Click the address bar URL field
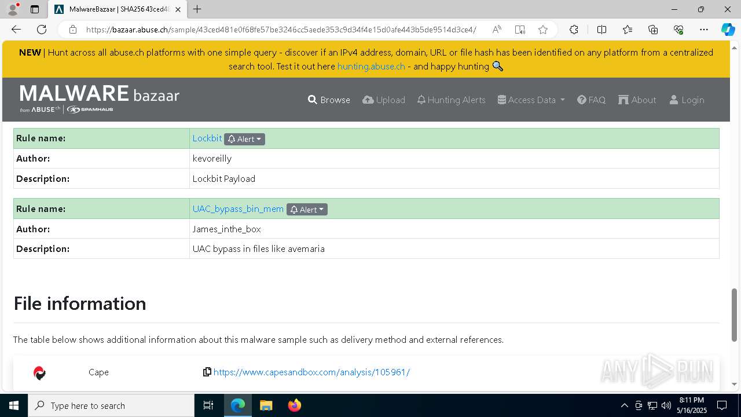The height and width of the screenshot is (417, 741). click(281, 30)
